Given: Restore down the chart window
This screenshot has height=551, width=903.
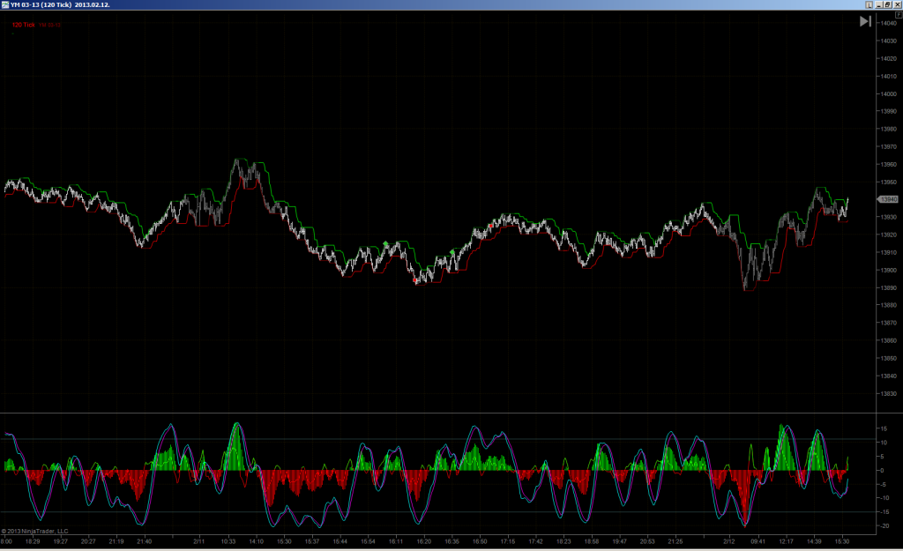Looking at the screenshot, I should (x=887, y=4).
